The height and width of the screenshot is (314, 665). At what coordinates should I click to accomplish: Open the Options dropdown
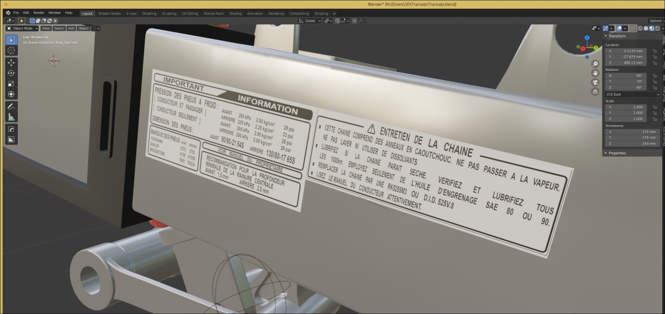tap(656, 20)
